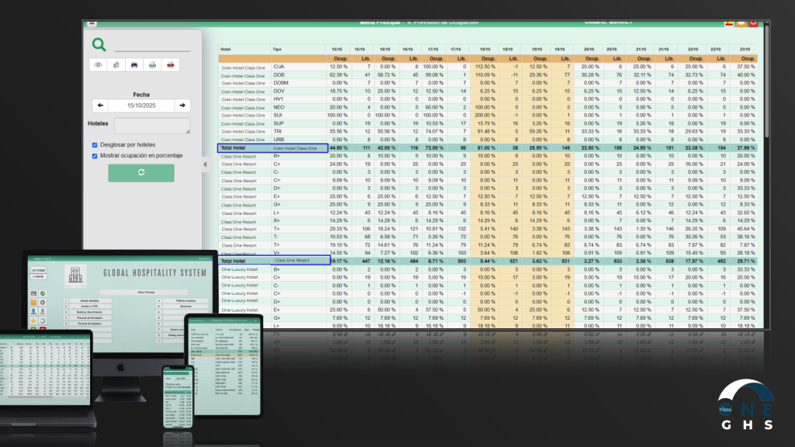Click the green printer icon
795x447 pixels.
click(x=152, y=65)
